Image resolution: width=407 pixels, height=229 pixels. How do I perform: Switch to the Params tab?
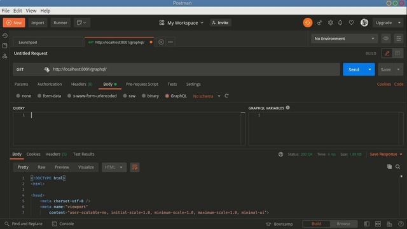21,84
